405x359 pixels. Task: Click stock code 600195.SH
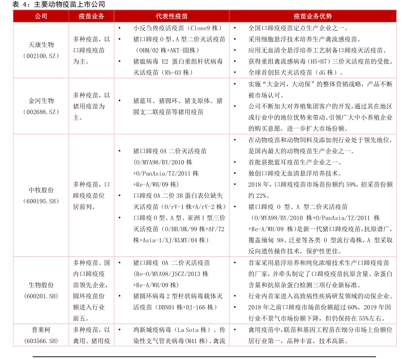pyautogui.click(x=41, y=201)
